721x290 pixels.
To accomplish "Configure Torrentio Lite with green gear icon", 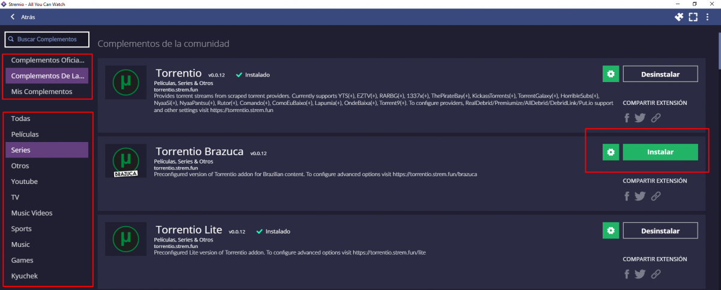I will click(610, 231).
